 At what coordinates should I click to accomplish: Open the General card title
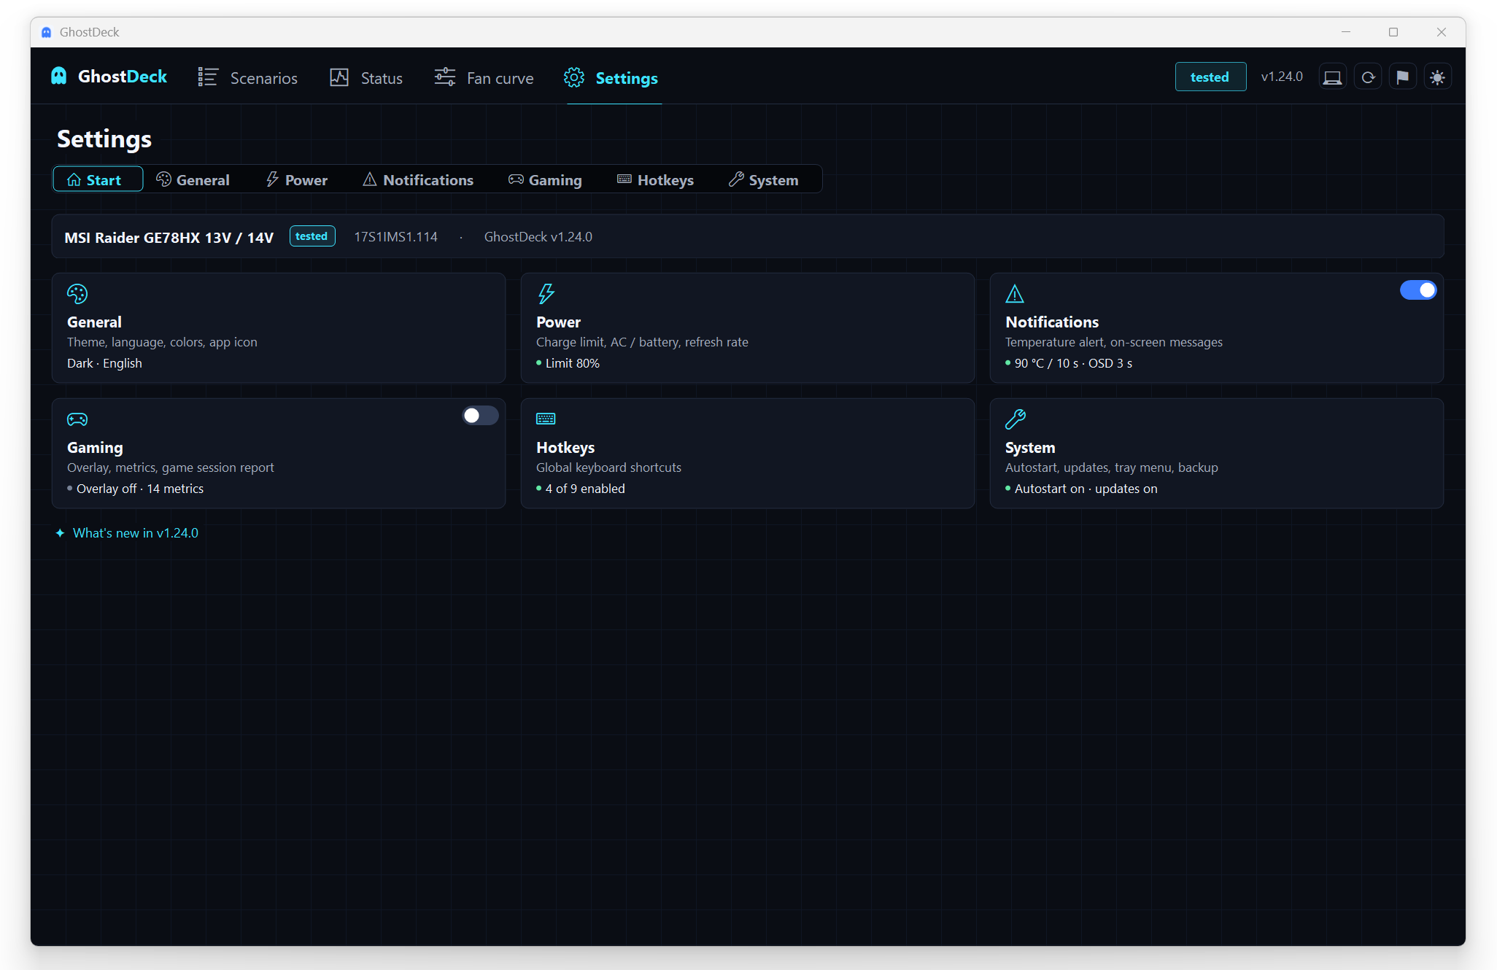point(94,322)
